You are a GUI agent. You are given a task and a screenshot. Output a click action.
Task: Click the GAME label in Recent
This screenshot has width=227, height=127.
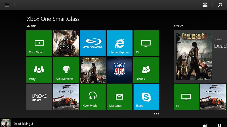tap(218, 39)
